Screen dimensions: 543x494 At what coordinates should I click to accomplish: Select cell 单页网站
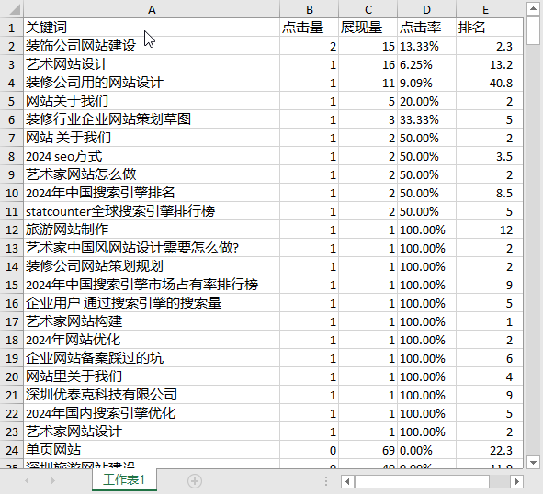[152, 450]
